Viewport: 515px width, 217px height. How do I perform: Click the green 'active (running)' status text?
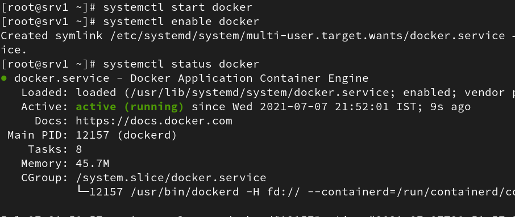130,107
